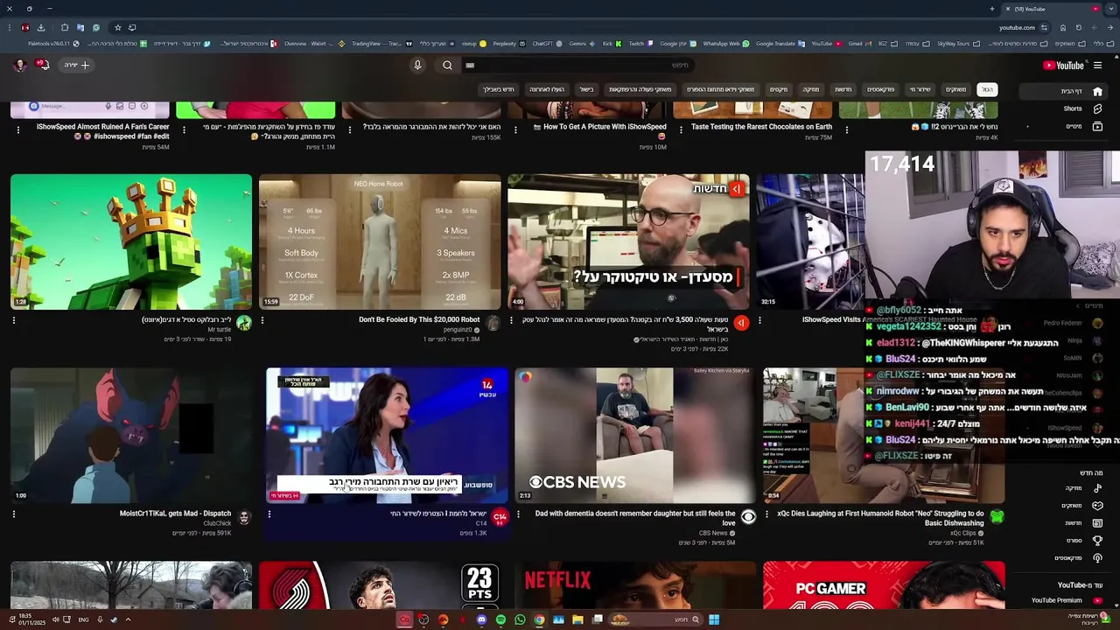
Task: Open the C14 channel avatar
Action: (500, 517)
